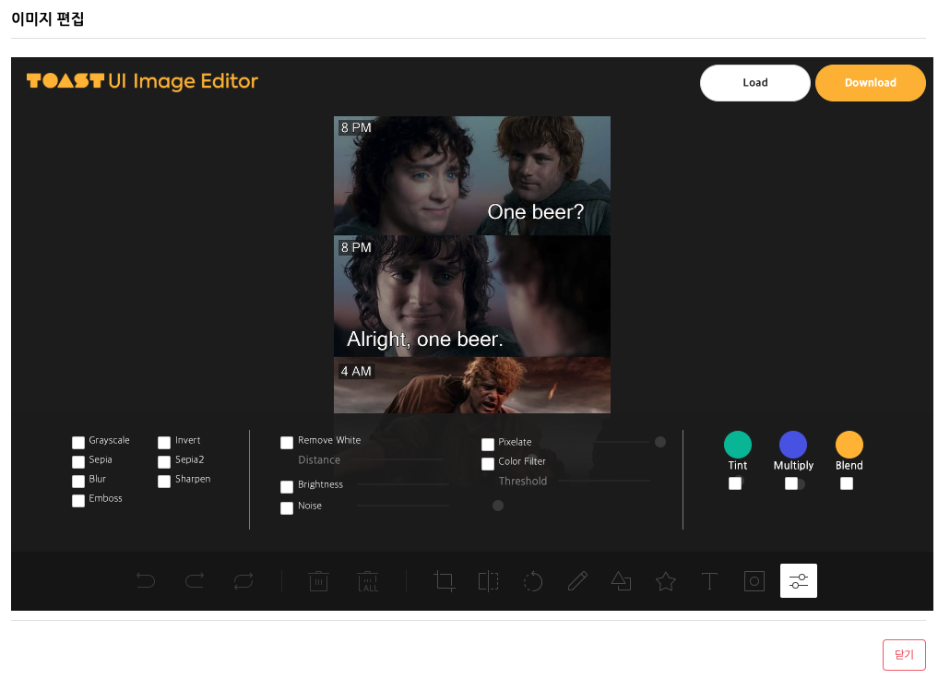Image resolution: width=938 pixels, height=679 pixels.
Task: Click the Load button
Action: pos(755,82)
